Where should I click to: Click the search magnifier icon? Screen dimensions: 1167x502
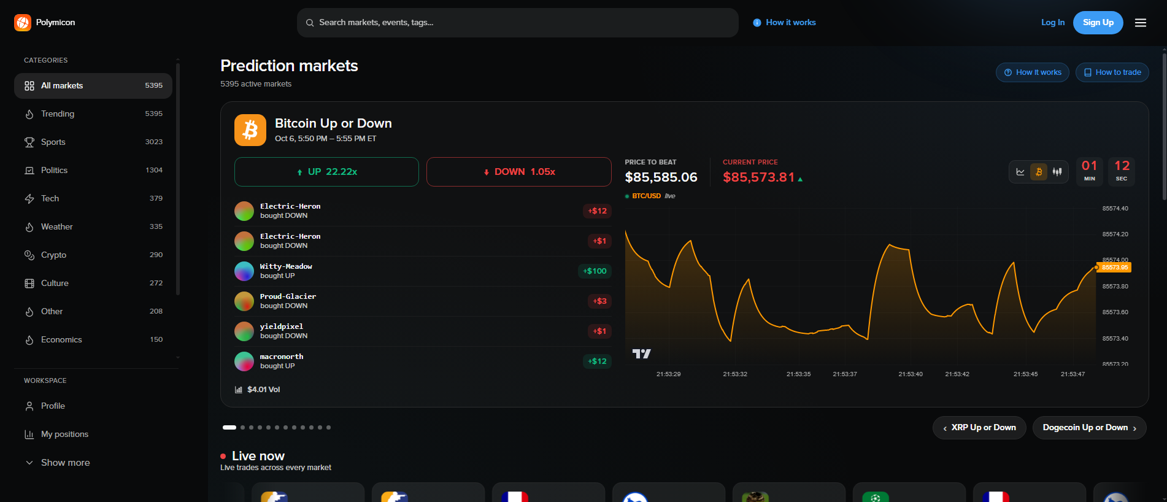click(x=310, y=23)
